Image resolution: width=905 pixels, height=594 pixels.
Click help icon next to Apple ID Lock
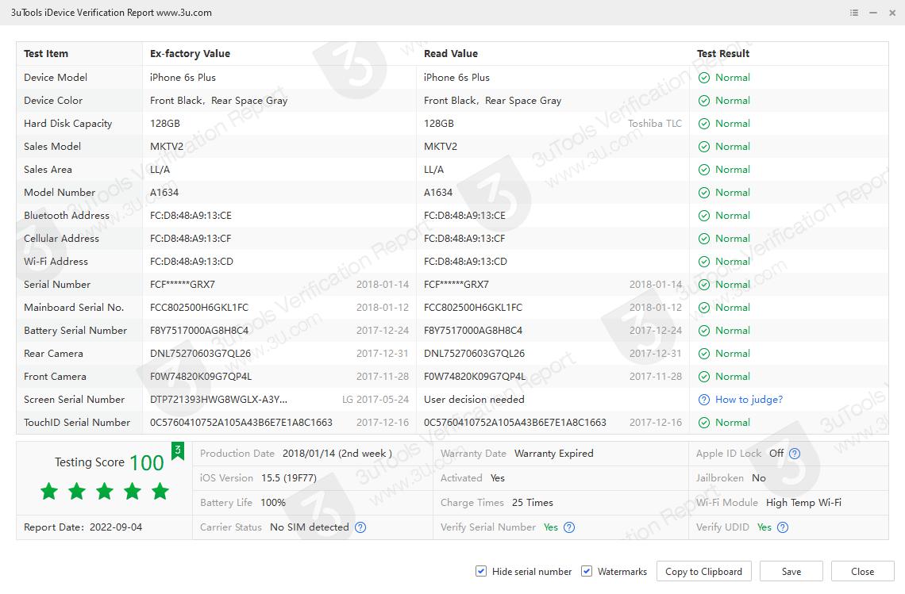[795, 454]
